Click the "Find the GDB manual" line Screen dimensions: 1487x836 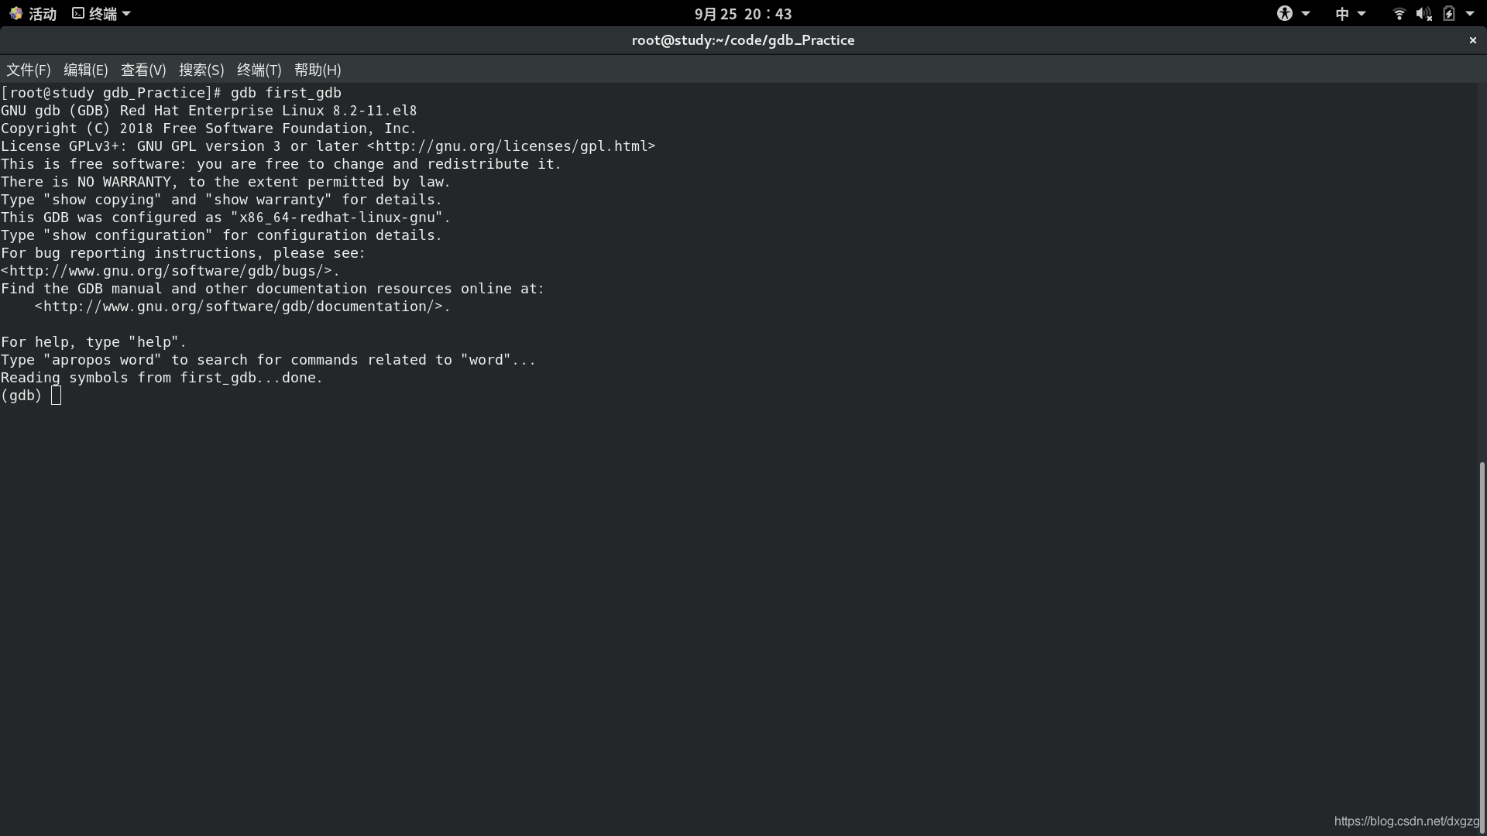(273, 289)
